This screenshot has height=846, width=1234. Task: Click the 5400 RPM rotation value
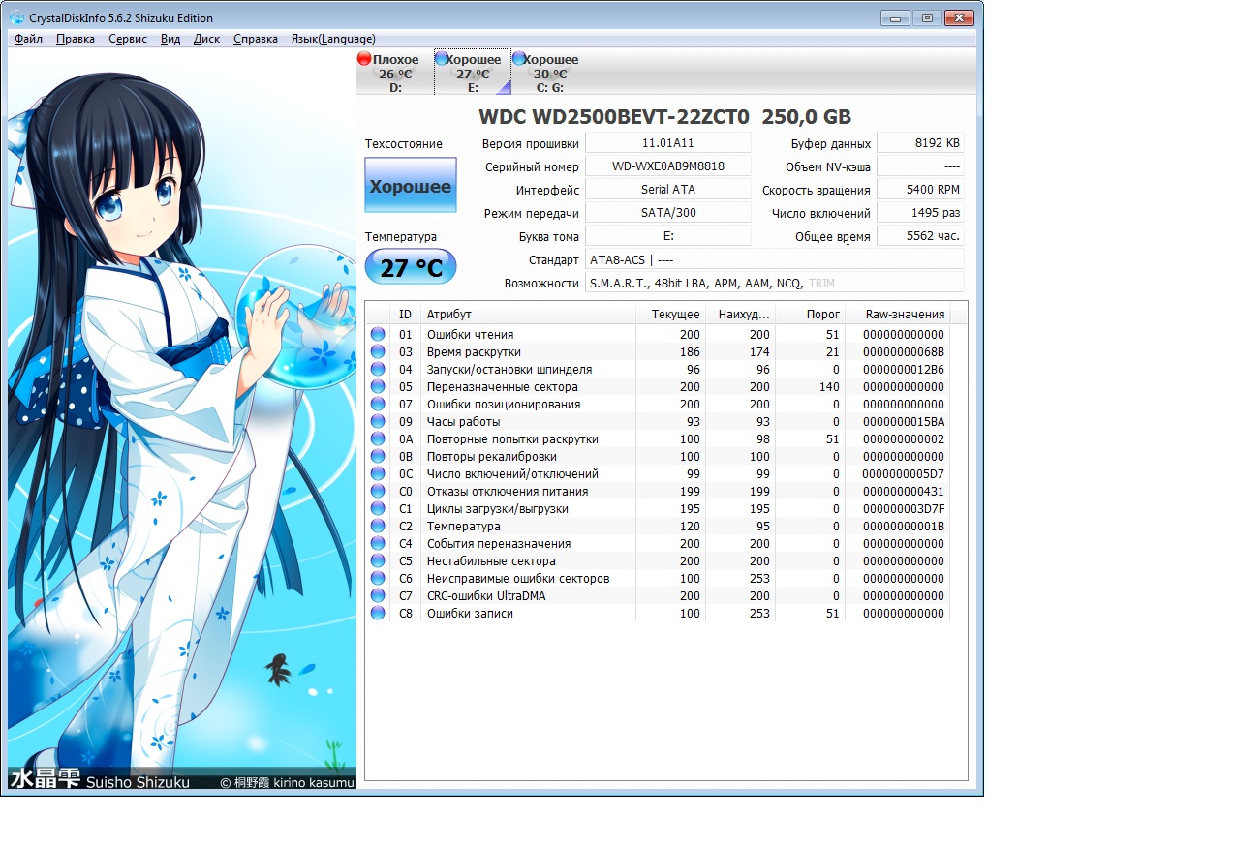click(x=920, y=190)
